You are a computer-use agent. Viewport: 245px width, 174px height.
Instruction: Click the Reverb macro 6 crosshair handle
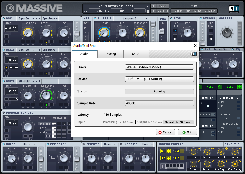tap(213, 161)
